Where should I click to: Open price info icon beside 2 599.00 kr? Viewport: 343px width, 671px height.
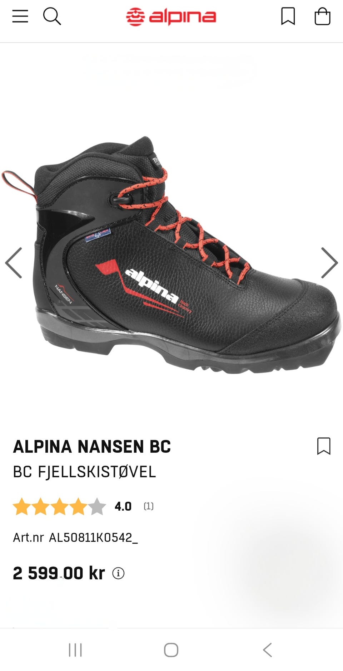(118, 573)
